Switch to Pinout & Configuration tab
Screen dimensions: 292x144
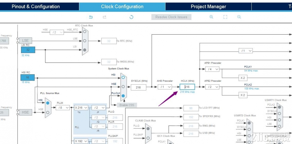click(x=36, y=7)
